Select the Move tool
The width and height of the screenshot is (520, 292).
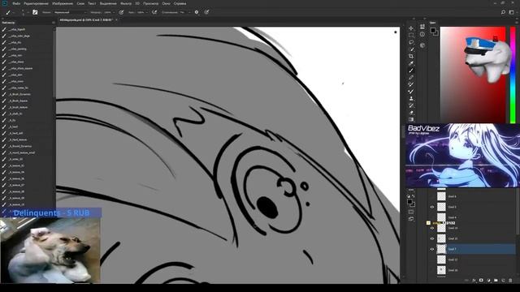click(411, 28)
